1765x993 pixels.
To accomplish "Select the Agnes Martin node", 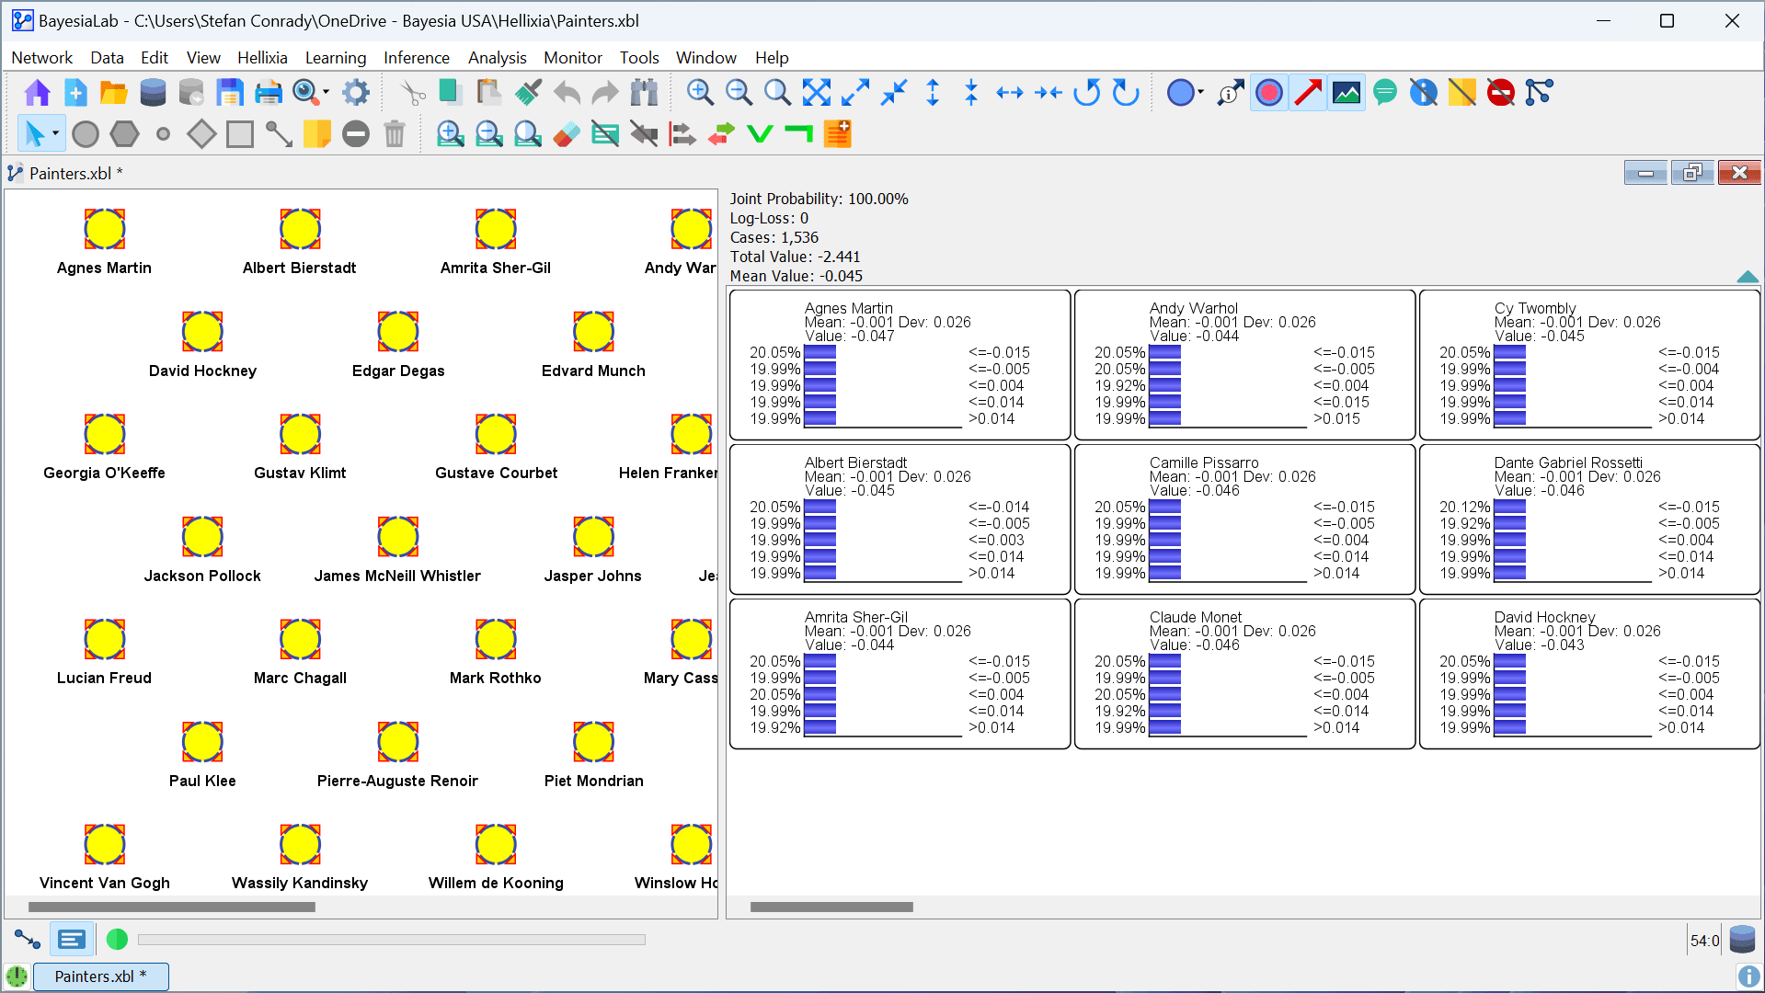I will click(x=104, y=229).
